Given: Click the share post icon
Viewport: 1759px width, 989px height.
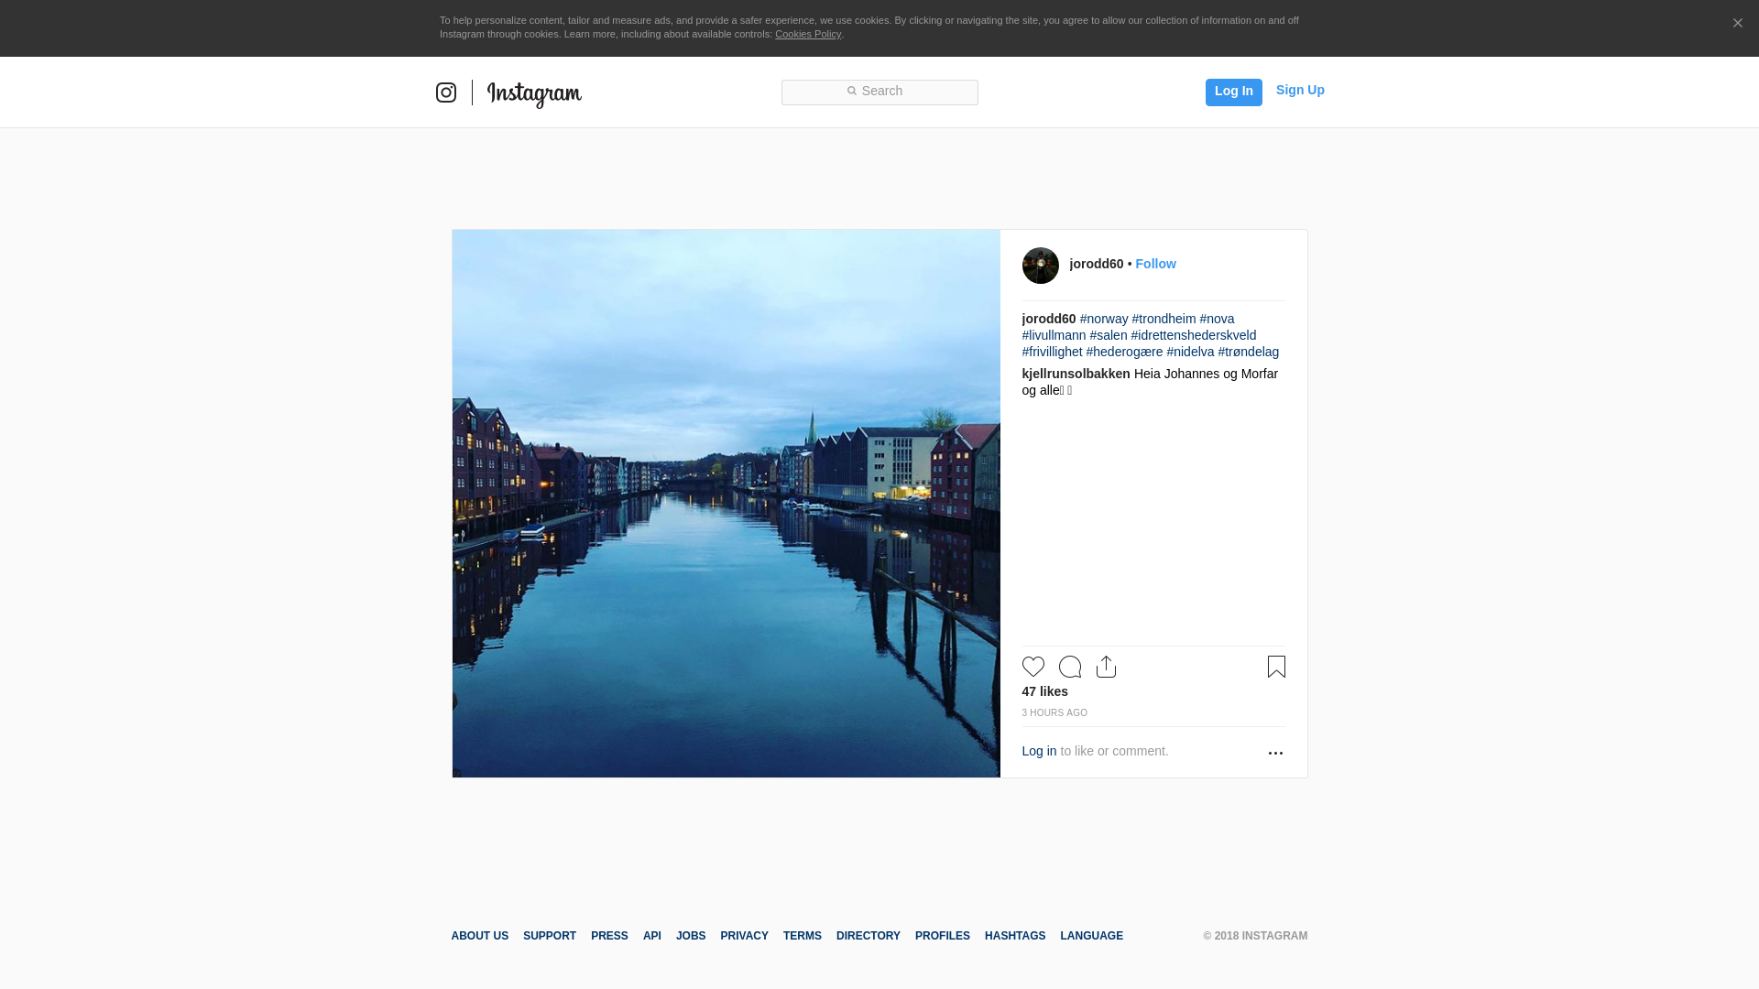Looking at the screenshot, I should coord(1106,667).
